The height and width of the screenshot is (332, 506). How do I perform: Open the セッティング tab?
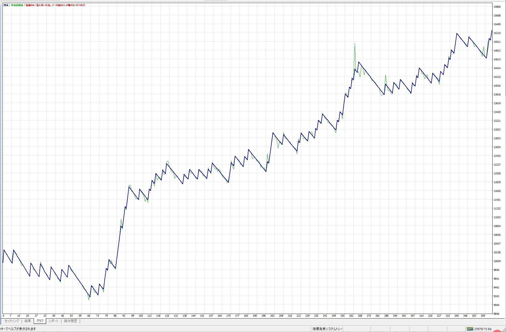[x=12, y=321]
